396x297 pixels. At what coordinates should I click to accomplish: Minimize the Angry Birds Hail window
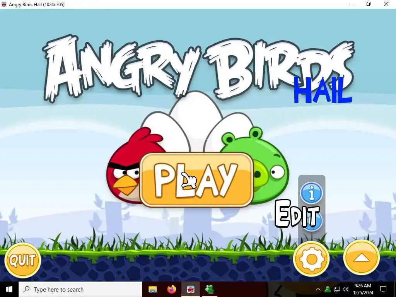(351, 4)
